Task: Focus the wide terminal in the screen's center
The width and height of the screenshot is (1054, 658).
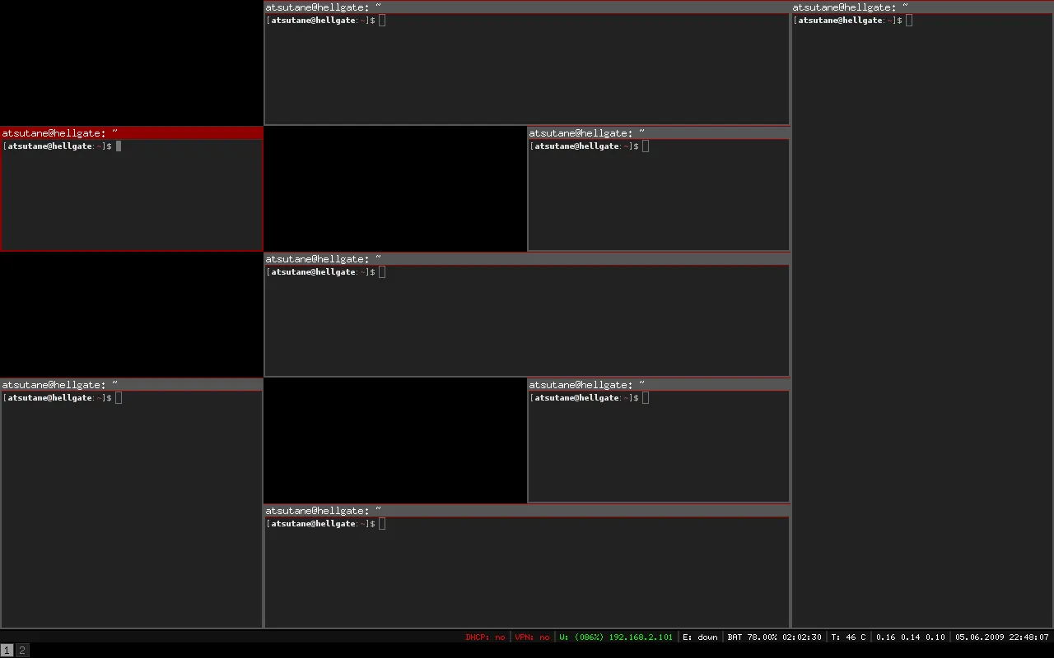Action: 527,321
